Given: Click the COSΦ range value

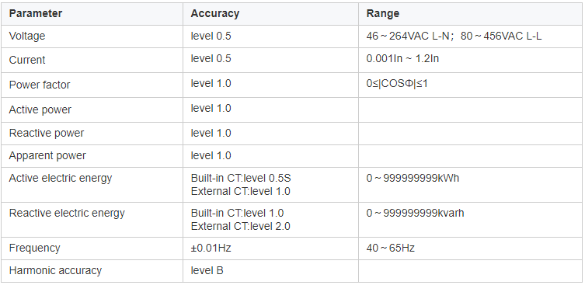Looking at the screenshot, I should click(397, 84).
